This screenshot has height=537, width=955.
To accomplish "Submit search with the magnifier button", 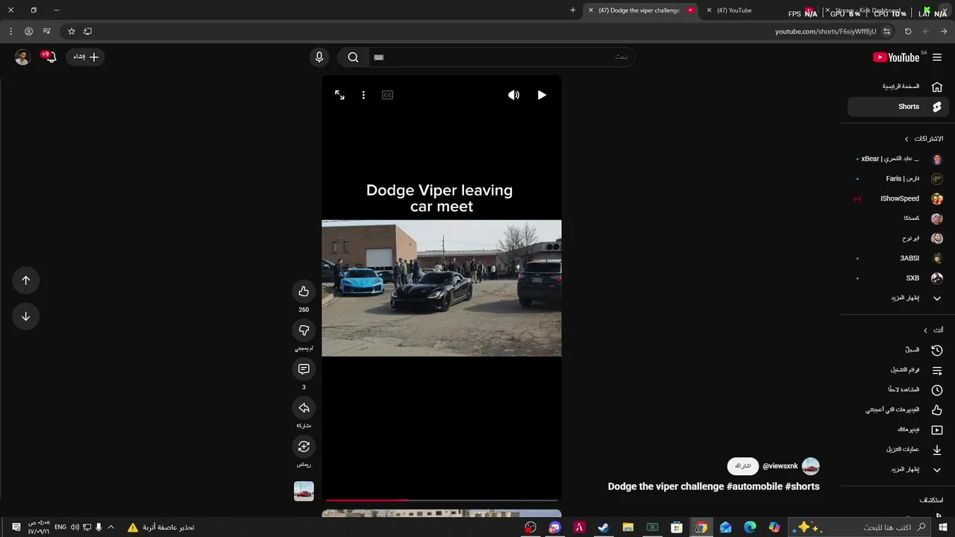I will [353, 57].
